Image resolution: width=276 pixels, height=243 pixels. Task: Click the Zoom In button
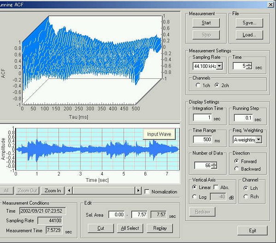52,191
